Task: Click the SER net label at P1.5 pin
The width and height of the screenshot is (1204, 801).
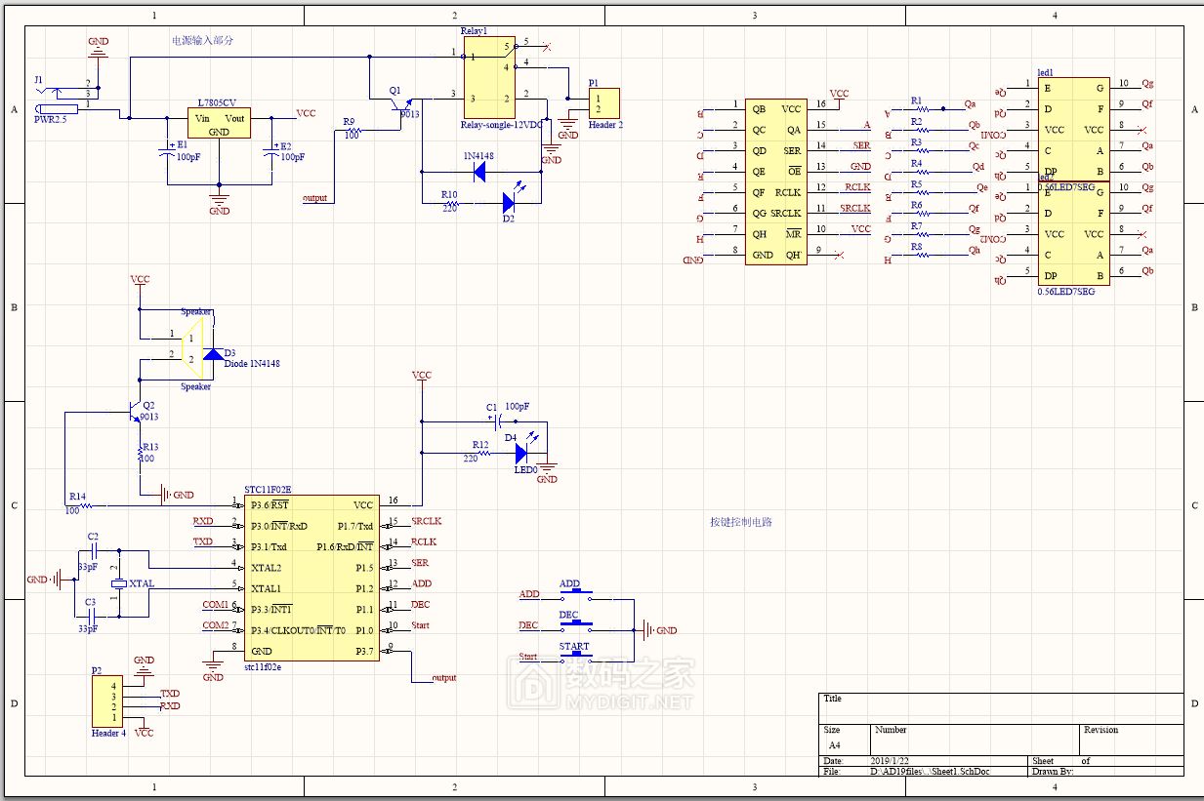Action: click(x=420, y=563)
